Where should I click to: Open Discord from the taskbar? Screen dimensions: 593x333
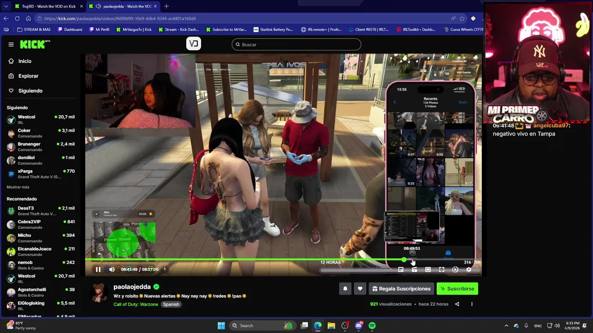click(359, 326)
